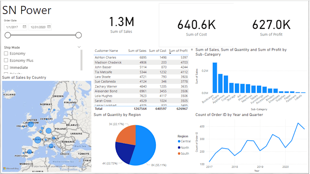Check the Immediate ship mode box
The width and height of the screenshot is (310, 174).
(x=6, y=67)
